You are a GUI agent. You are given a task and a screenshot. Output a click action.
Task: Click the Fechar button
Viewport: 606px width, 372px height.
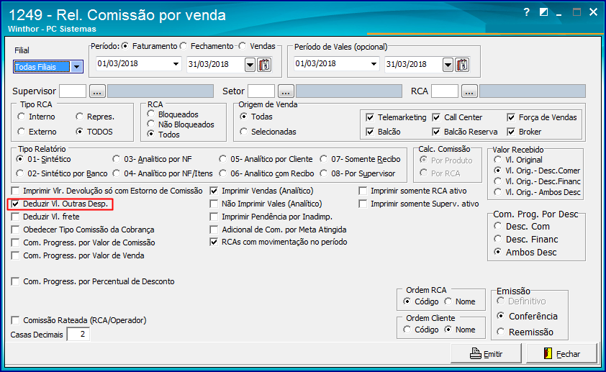(561, 353)
